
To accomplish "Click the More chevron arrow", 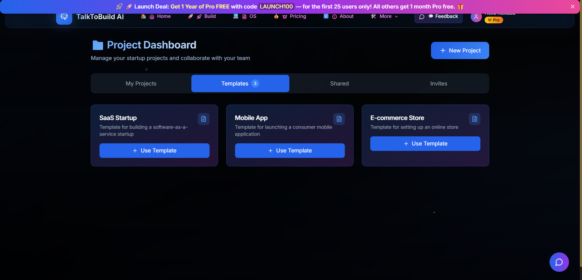I will (x=396, y=17).
